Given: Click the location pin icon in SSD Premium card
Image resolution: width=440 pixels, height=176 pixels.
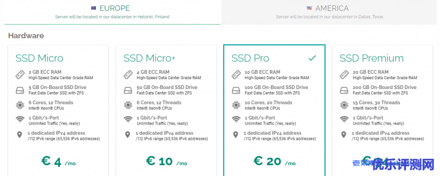Looking at the screenshot, I should click(344, 135).
